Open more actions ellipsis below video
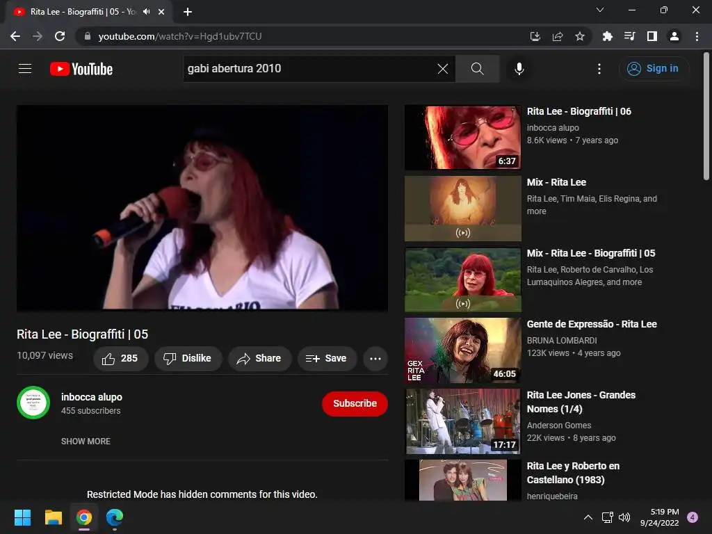 [x=375, y=359]
